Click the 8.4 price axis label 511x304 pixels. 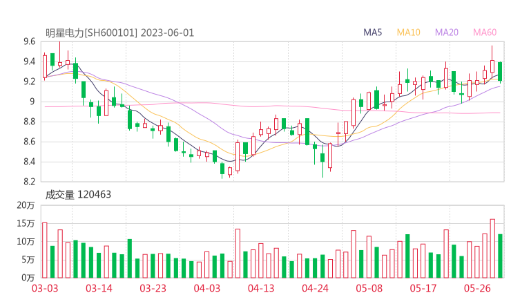click(29, 162)
